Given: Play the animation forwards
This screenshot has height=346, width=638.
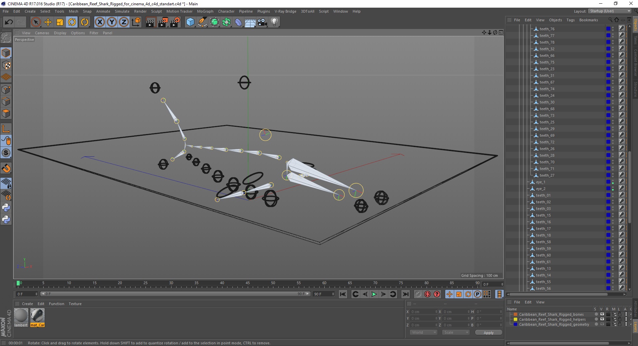Looking at the screenshot, I should pos(374,294).
